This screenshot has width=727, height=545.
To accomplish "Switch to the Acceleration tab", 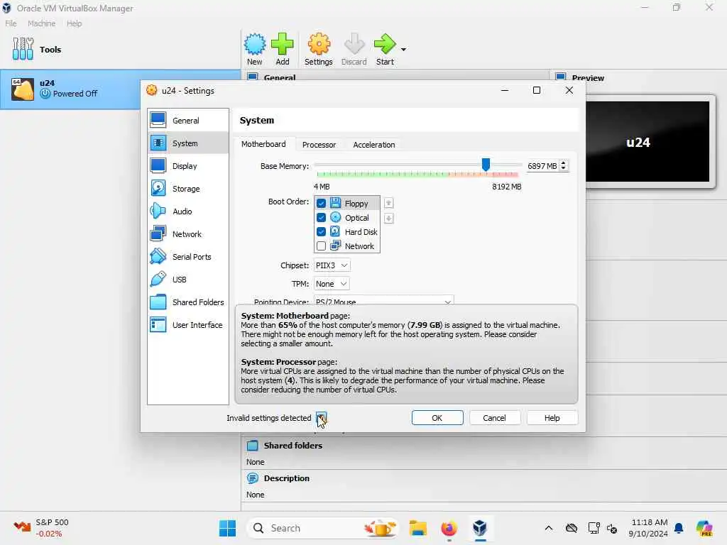I will 374,145.
